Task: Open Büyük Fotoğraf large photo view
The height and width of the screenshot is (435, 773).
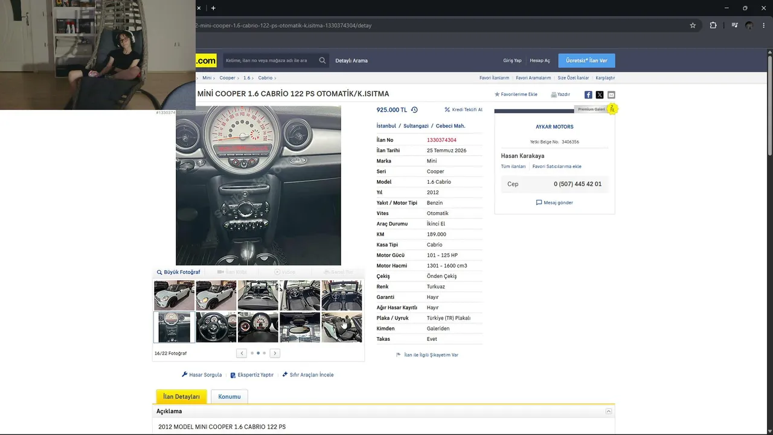Action: point(178,272)
